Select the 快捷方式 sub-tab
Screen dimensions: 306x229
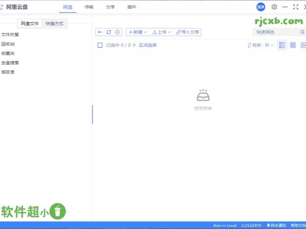pos(55,24)
